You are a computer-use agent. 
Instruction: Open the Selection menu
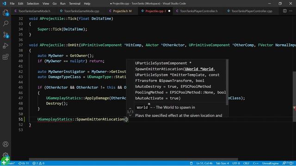point(33,4)
